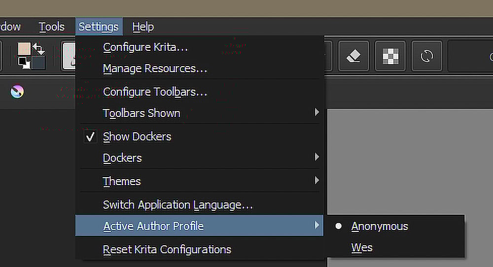Toggle preserve alpha checkerboard icon

pos(390,56)
